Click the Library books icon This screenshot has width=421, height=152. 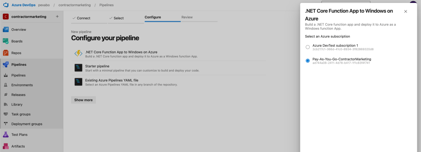[6, 104]
